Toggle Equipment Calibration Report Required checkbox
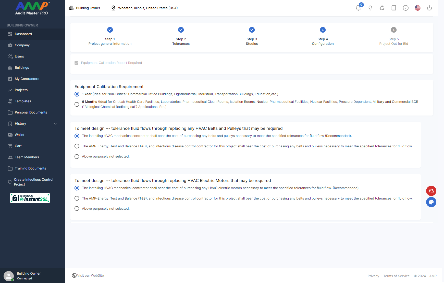Image resolution: width=444 pixels, height=283 pixels. (x=76, y=63)
